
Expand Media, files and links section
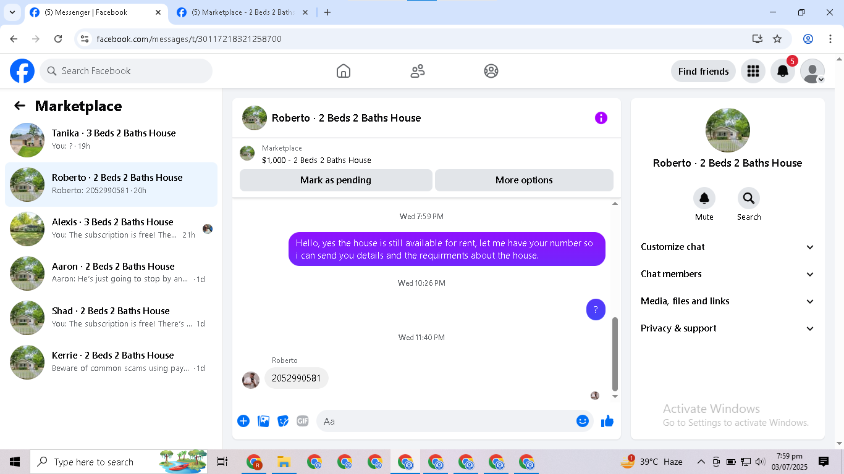[727, 301]
